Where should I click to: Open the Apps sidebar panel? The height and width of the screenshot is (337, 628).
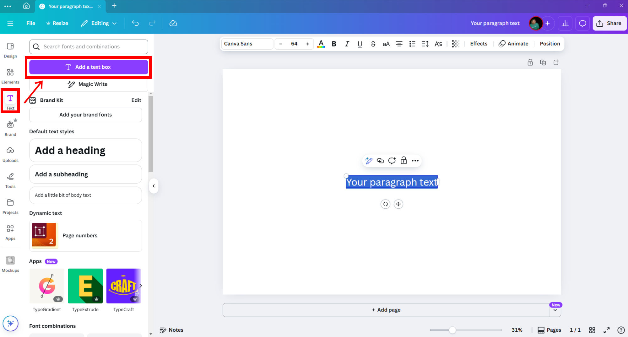pyautogui.click(x=10, y=233)
